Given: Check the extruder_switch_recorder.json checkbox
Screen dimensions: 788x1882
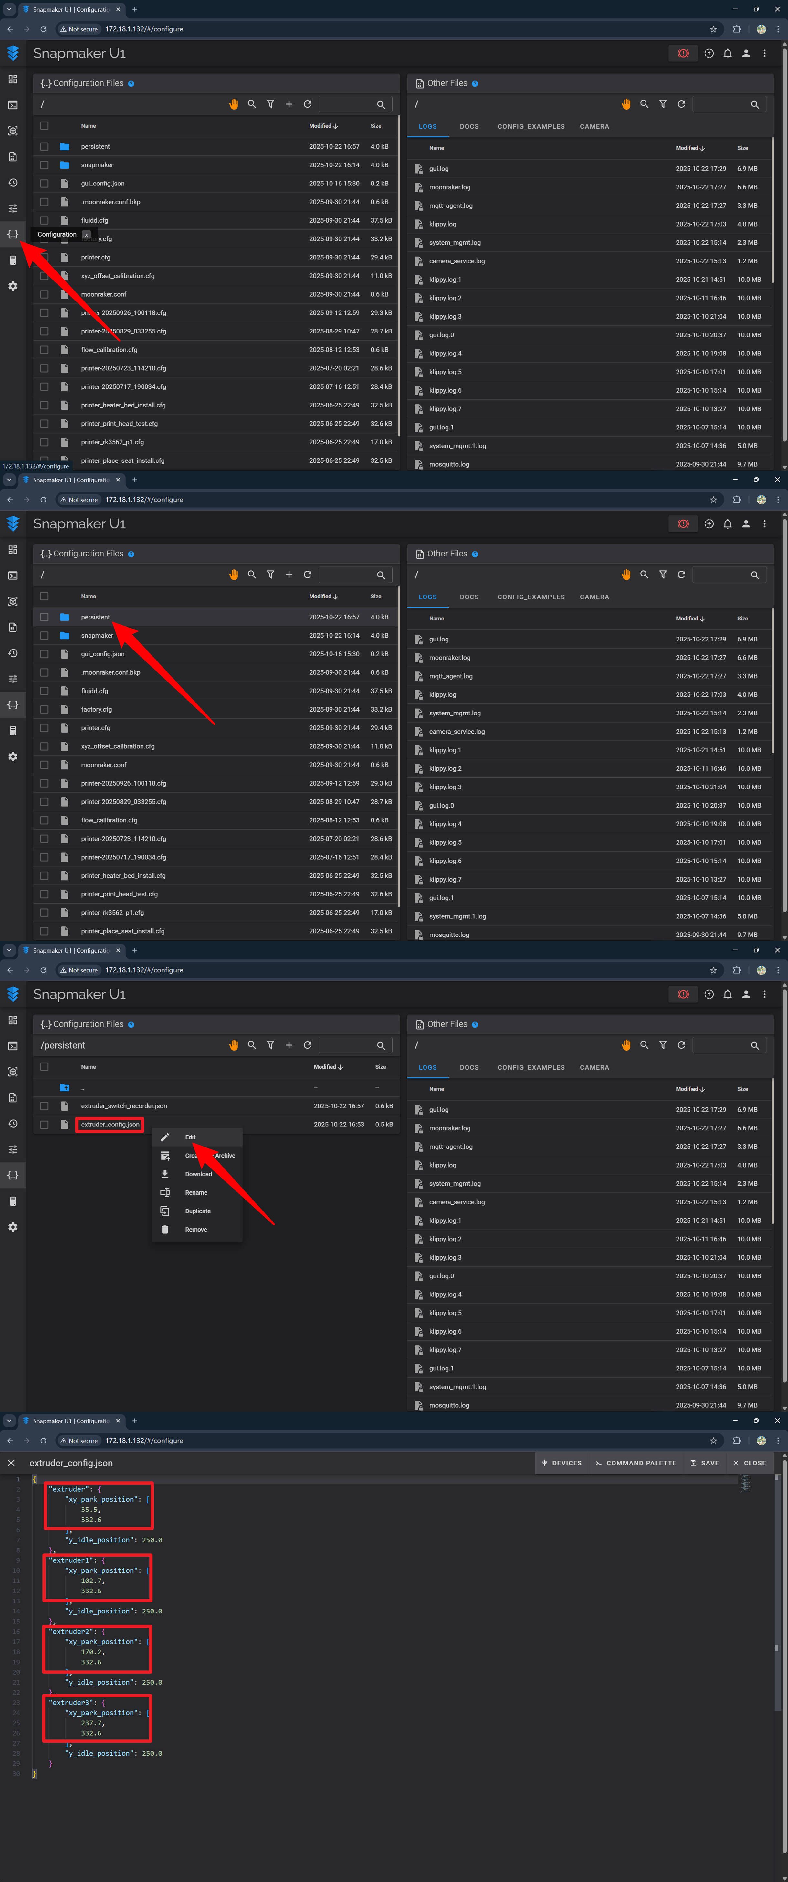Looking at the screenshot, I should coord(45,1105).
